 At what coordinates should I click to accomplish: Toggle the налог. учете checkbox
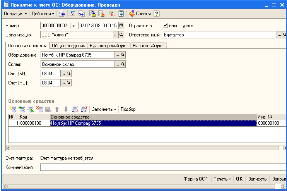[x=165, y=25]
